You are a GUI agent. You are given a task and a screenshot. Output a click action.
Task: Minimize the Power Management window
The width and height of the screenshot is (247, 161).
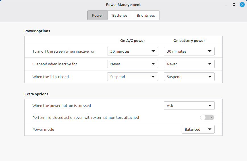click(226, 5)
